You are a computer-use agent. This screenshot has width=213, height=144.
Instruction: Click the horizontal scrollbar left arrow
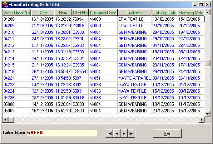tap(5, 120)
